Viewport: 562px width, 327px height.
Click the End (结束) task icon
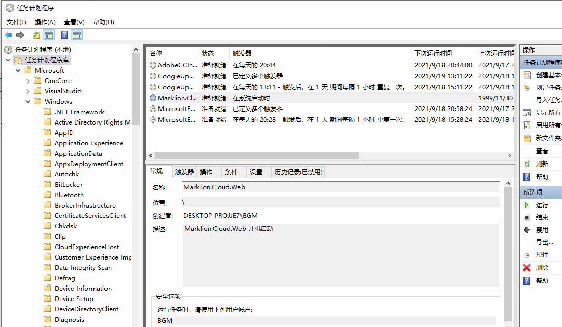pyautogui.click(x=527, y=217)
